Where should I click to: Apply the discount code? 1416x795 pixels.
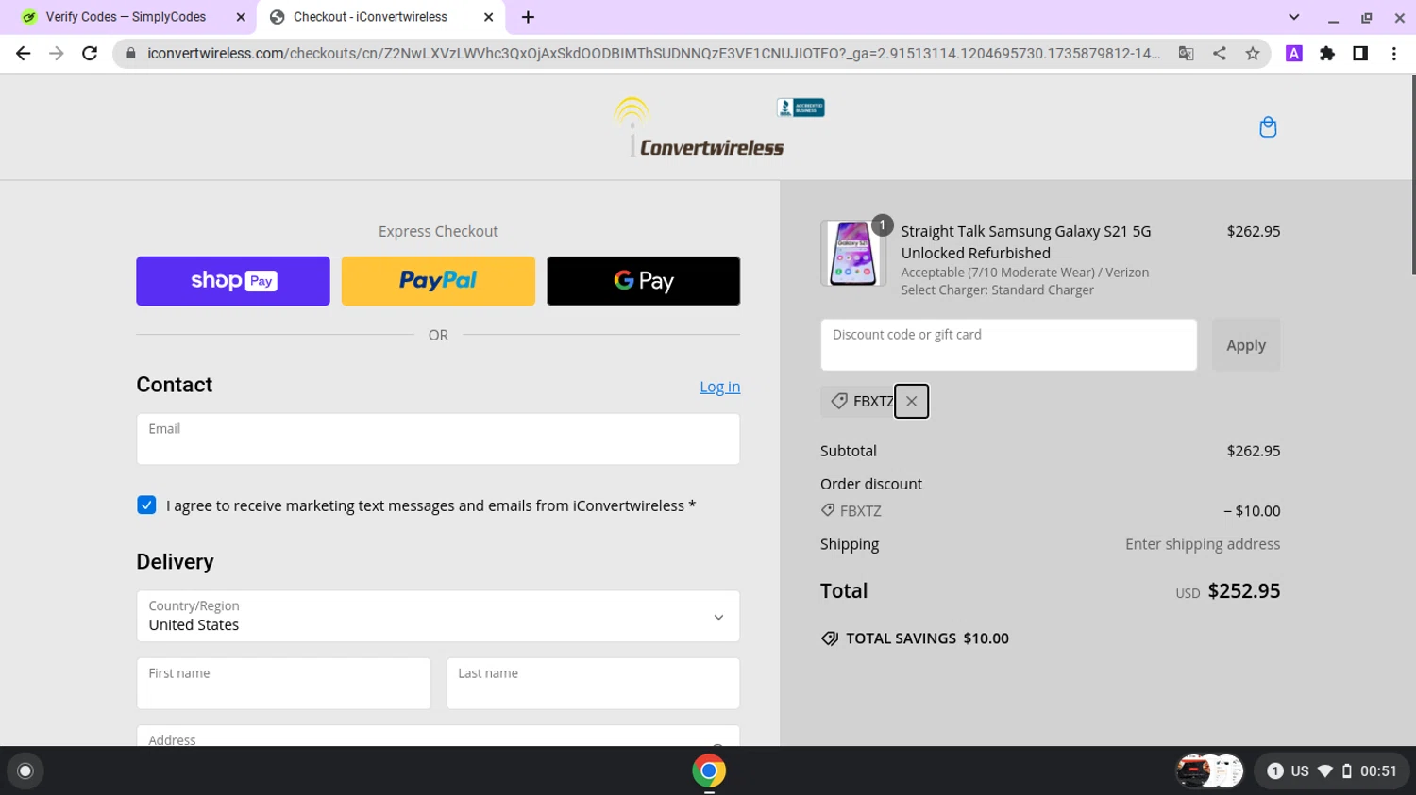(x=1246, y=345)
